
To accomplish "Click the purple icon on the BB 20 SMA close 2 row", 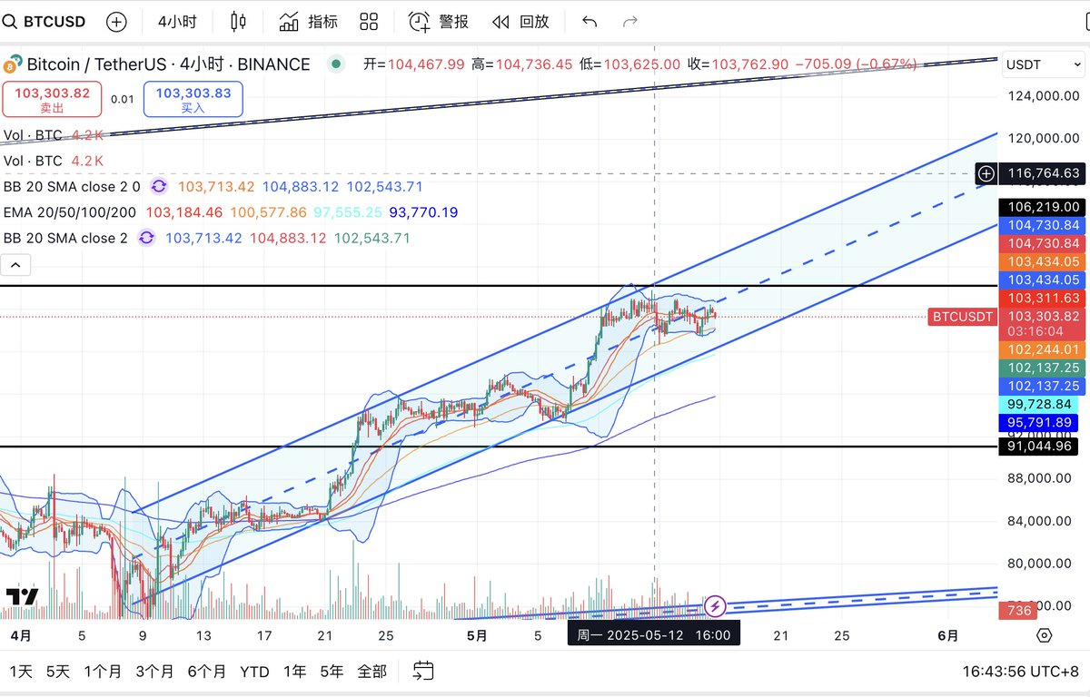I will 145,238.
